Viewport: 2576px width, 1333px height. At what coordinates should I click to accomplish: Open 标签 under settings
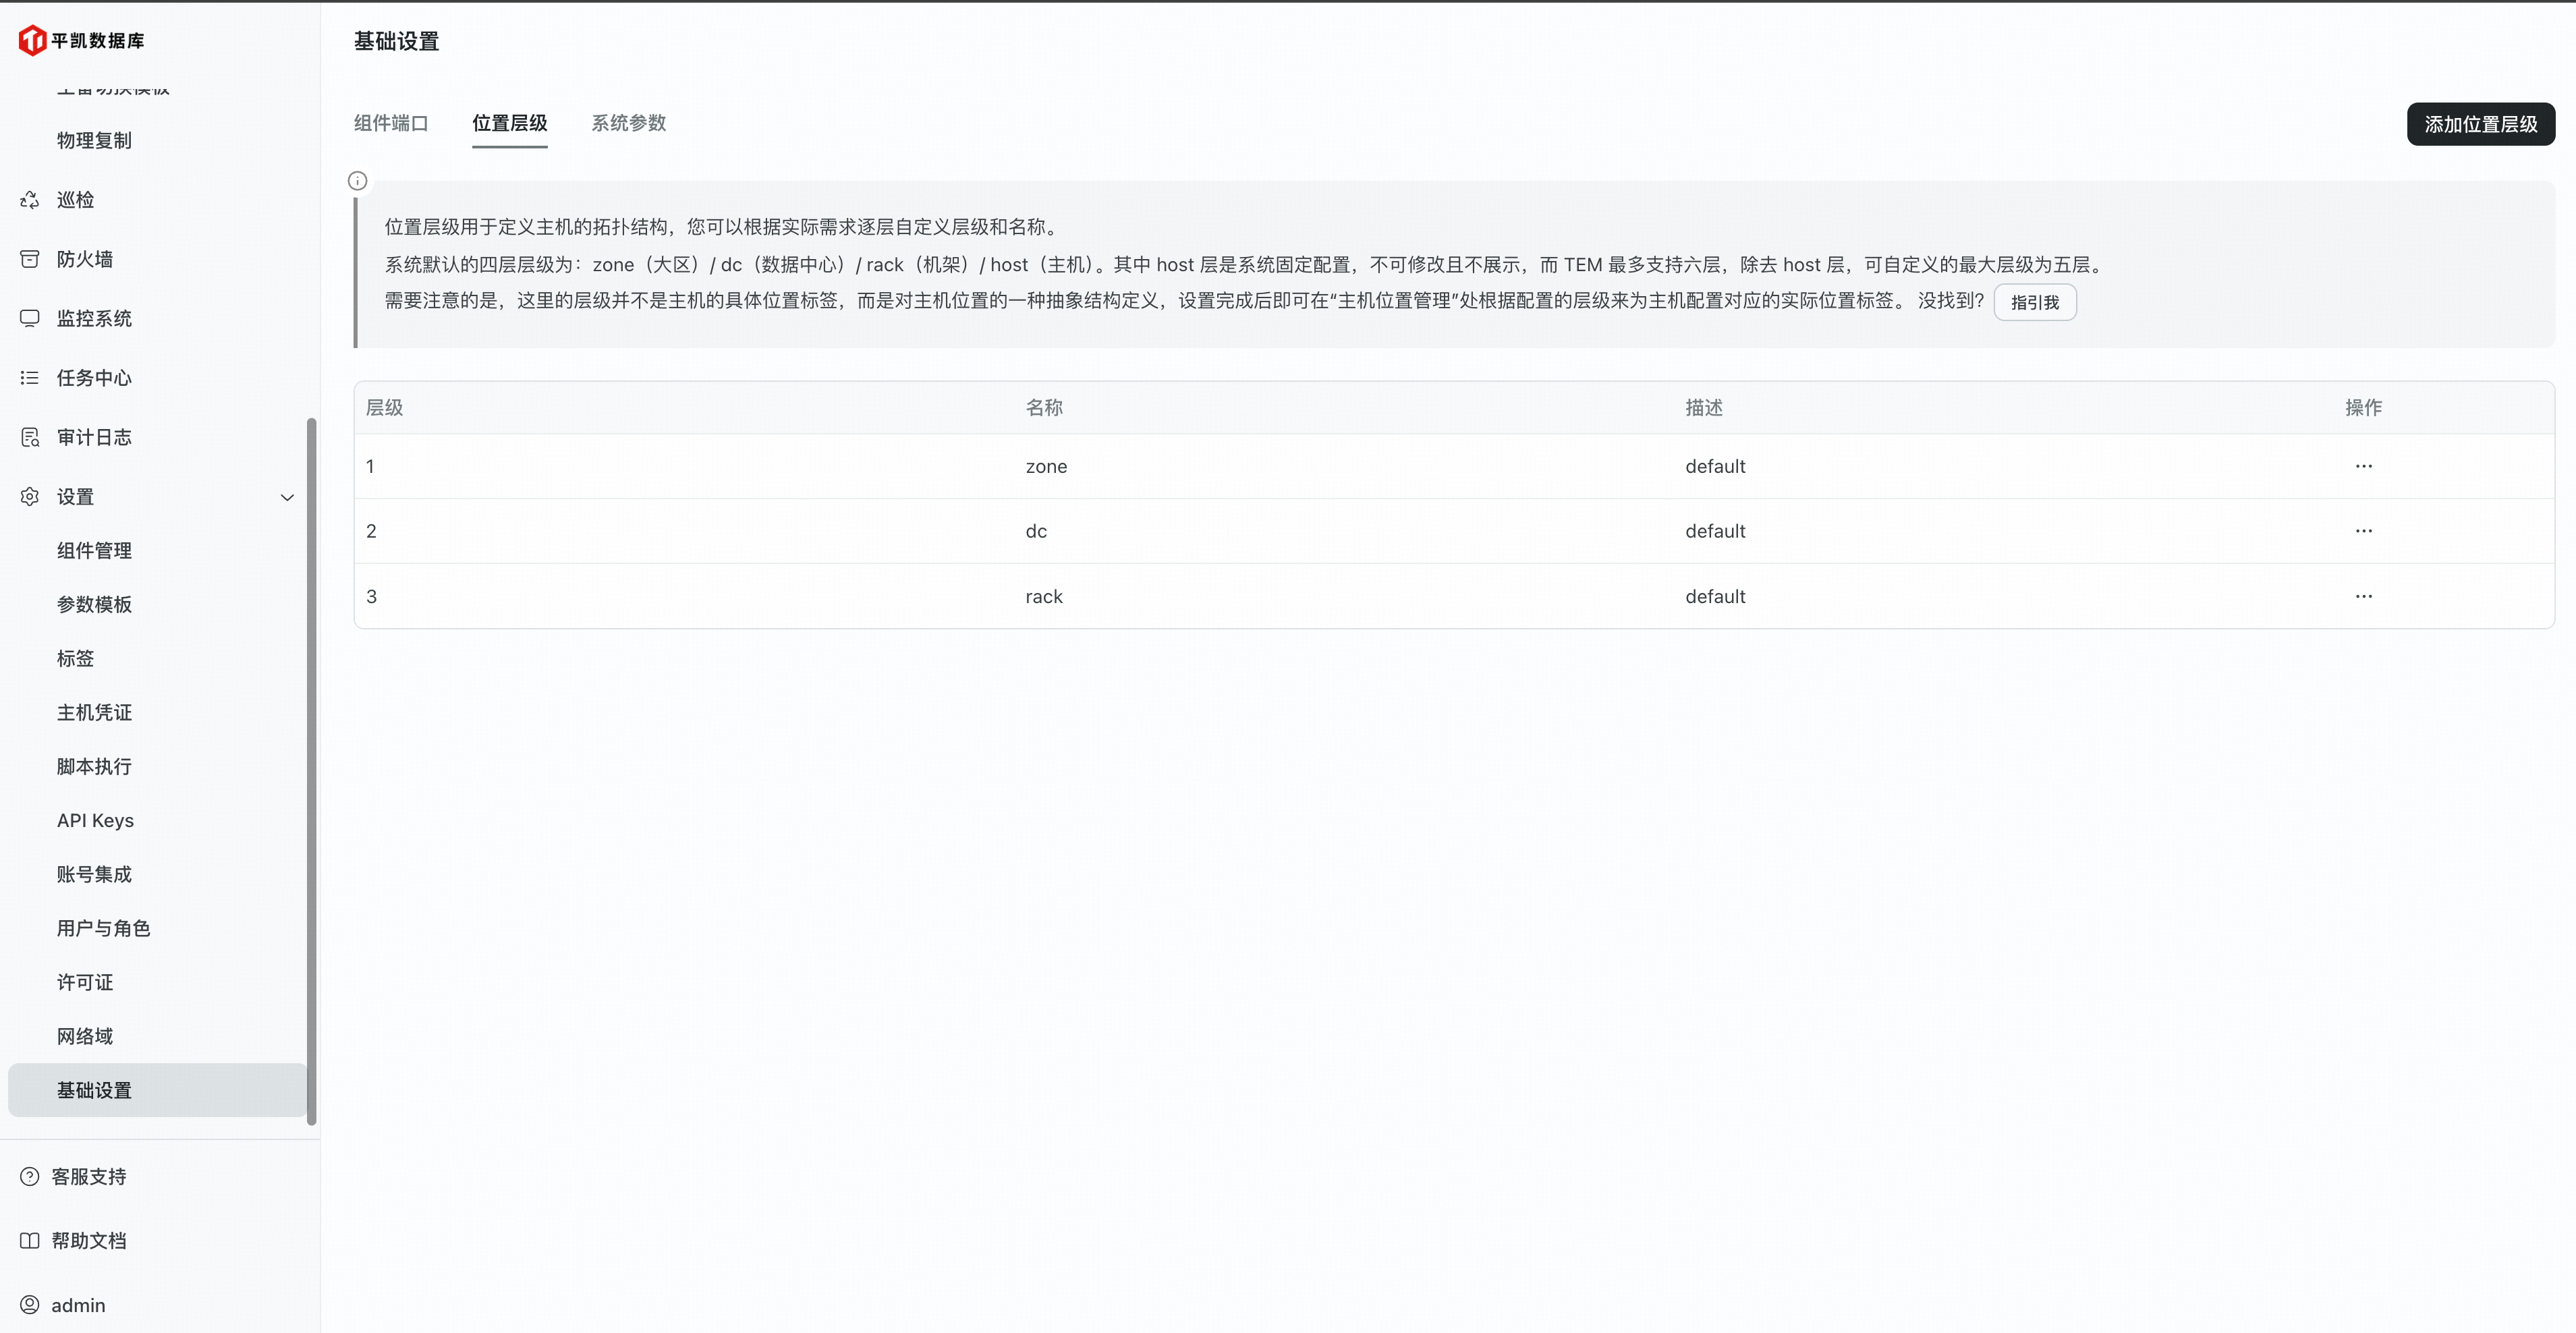75,659
